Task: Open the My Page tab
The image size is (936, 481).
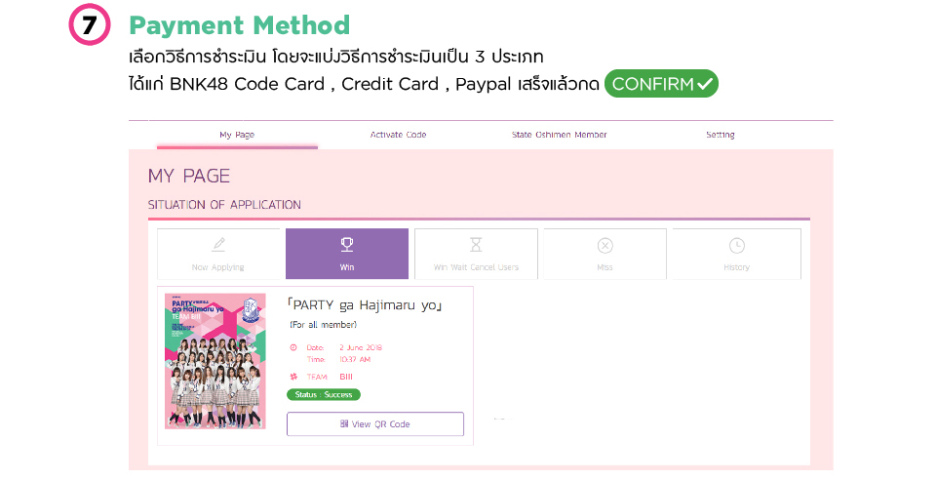Action: (237, 135)
